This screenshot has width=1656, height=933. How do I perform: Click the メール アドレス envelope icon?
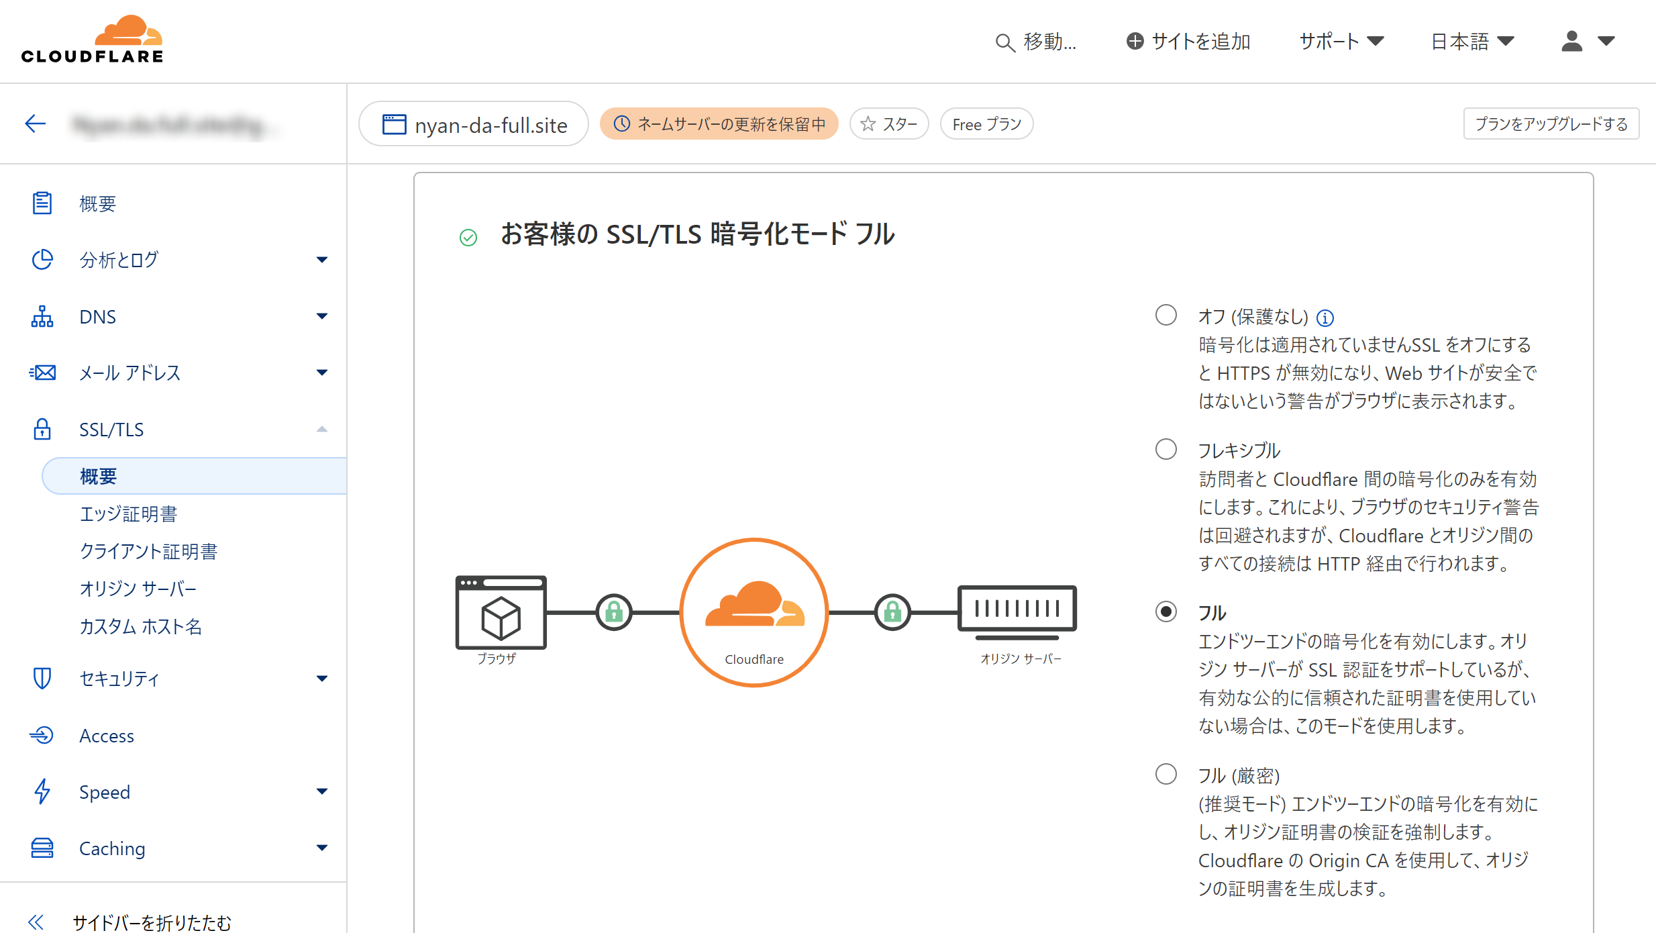pos(42,373)
